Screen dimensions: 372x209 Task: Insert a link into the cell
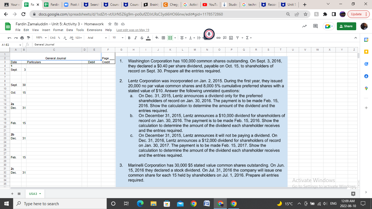(218, 38)
